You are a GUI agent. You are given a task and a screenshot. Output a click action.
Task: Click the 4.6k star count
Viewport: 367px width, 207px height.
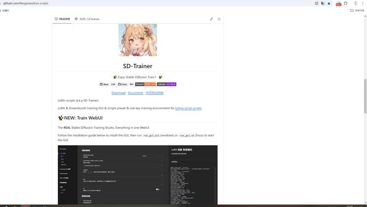click(113, 84)
